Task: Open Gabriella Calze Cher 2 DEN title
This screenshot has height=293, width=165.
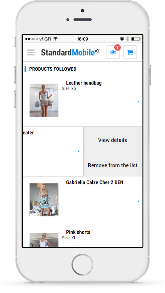Action: click(95, 183)
